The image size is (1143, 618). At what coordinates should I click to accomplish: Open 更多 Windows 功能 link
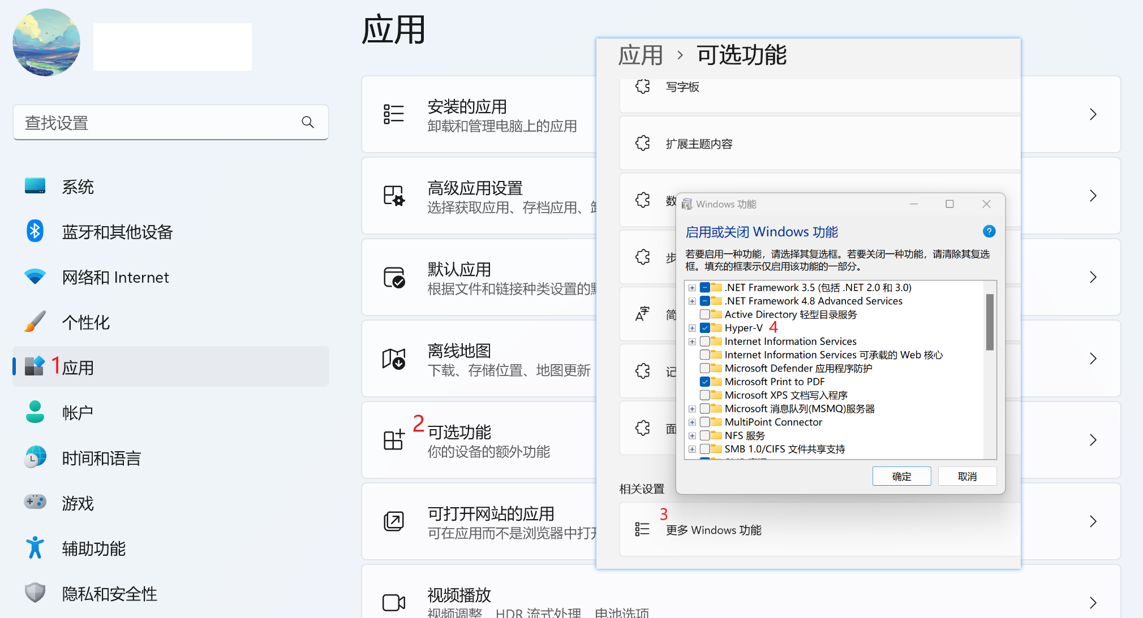pos(714,530)
